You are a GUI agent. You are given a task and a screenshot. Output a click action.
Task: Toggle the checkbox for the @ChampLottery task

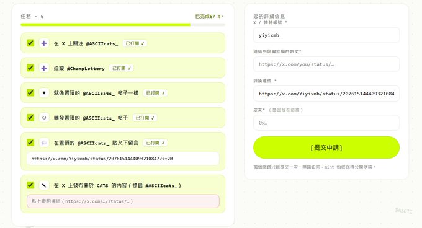[x=30, y=68]
